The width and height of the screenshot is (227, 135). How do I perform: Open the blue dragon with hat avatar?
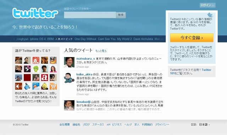pos(27,86)
